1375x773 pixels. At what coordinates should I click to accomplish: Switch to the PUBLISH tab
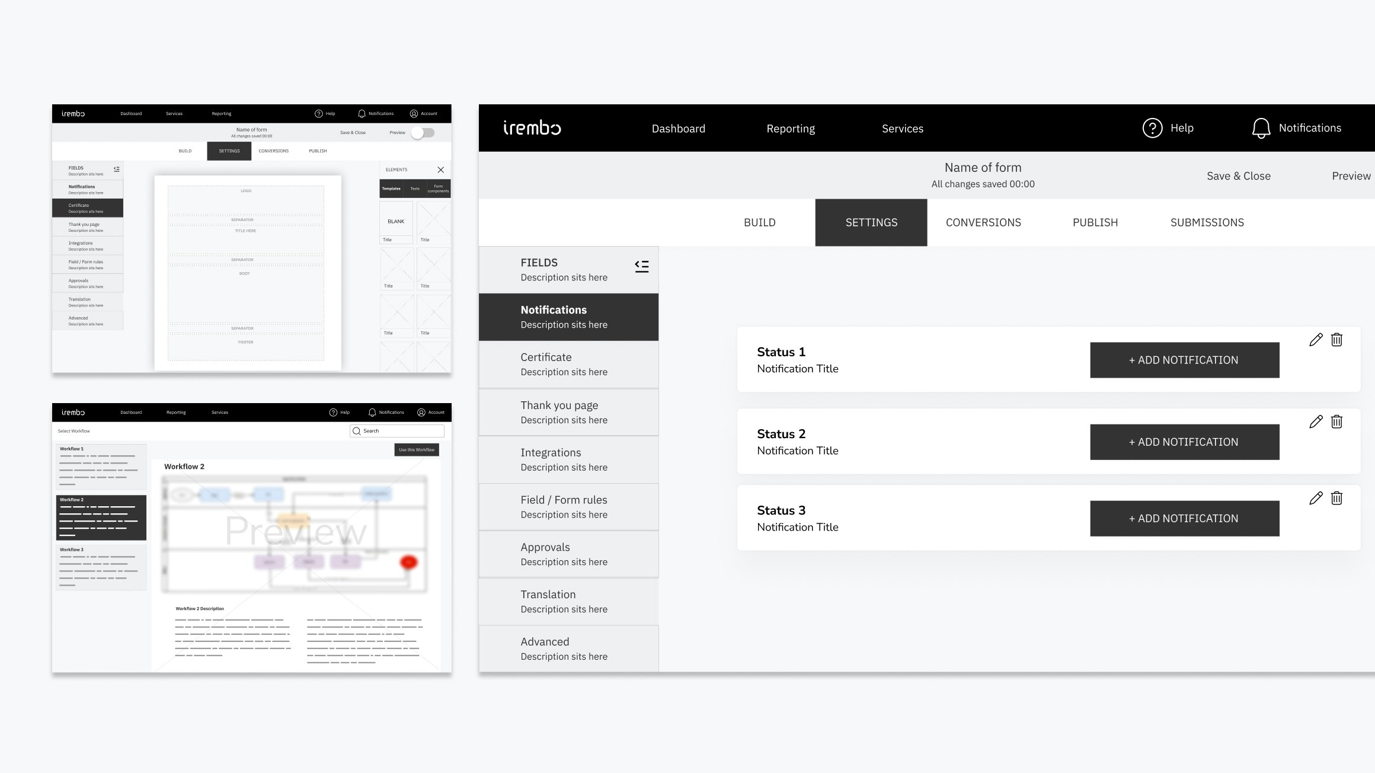tap(1095, 222)
